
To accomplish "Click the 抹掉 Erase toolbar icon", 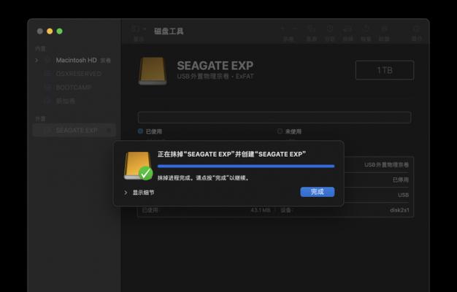I will (x=347, y=29).
